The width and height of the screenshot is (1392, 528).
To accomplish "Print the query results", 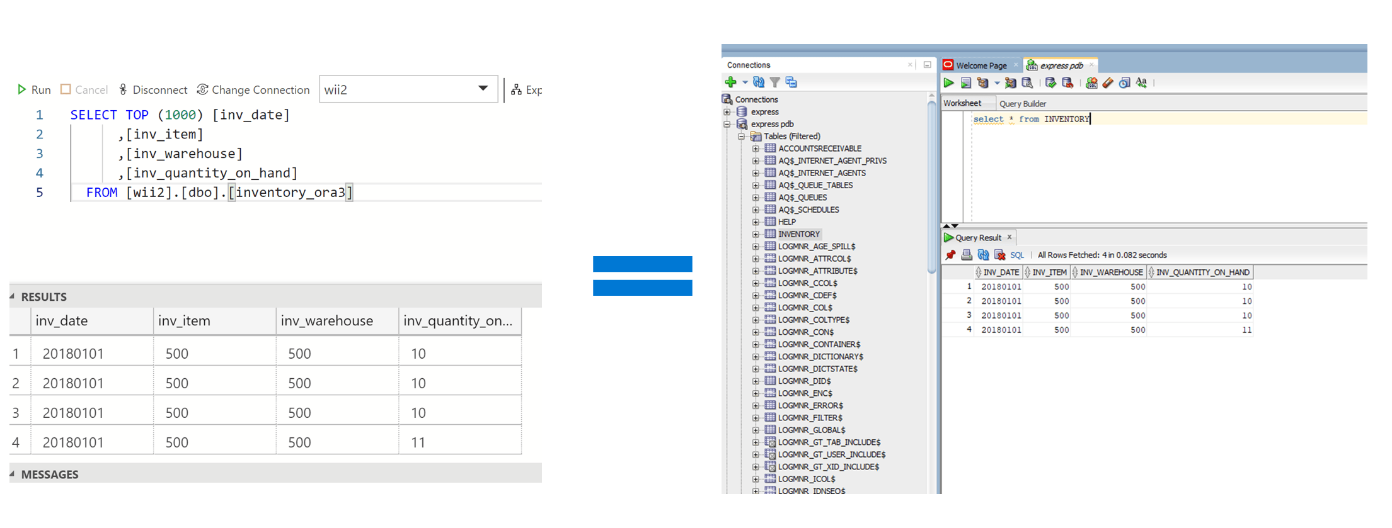I will click(967, 255).
